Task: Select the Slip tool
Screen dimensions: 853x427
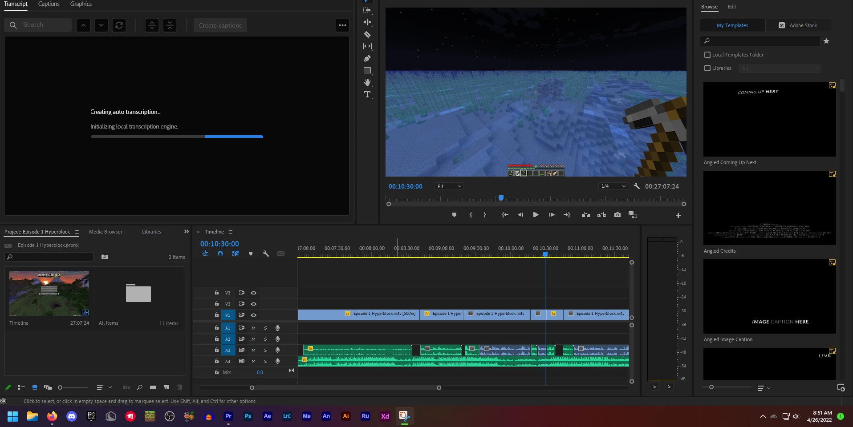Action: coord(367,46)
